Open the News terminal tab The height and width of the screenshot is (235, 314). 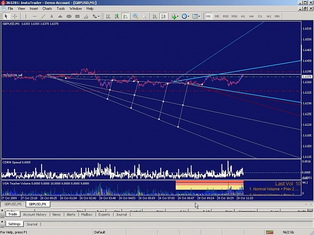[x=56, y=214]
